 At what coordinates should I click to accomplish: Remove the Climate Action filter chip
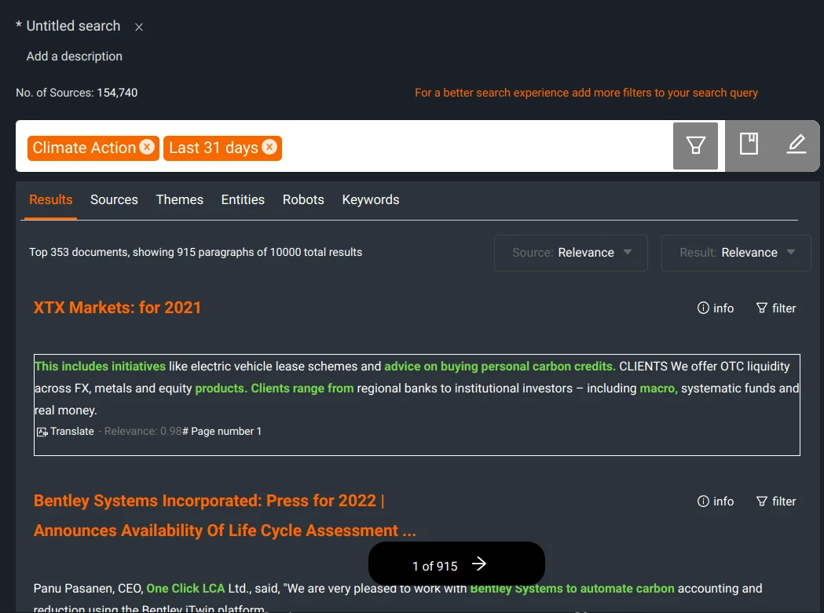147,147
